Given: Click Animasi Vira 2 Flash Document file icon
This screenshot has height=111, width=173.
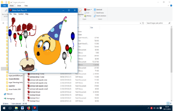Looking at the screenshot, I should point(29,98).
